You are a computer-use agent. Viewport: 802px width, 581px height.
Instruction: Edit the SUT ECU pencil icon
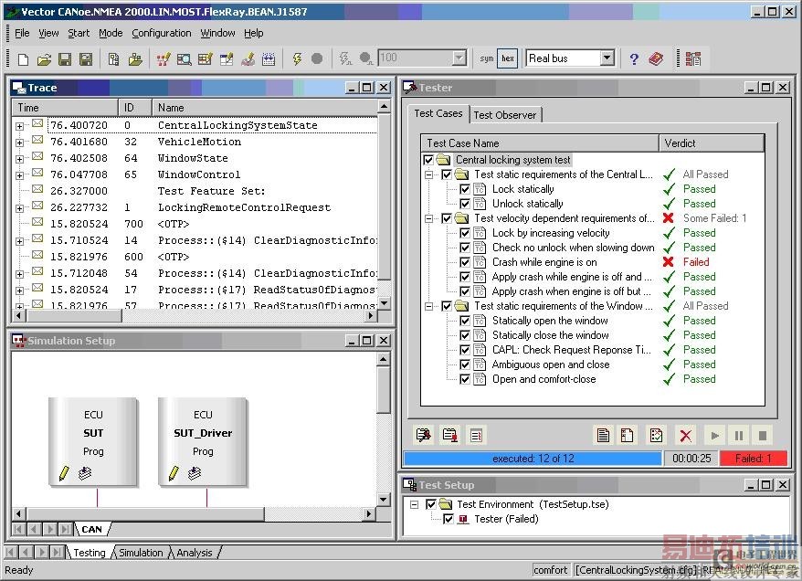point(64,473)
